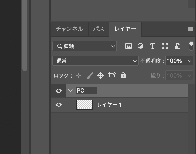
Task: Filter layers by shape layer icon
Action: point(165,46)
